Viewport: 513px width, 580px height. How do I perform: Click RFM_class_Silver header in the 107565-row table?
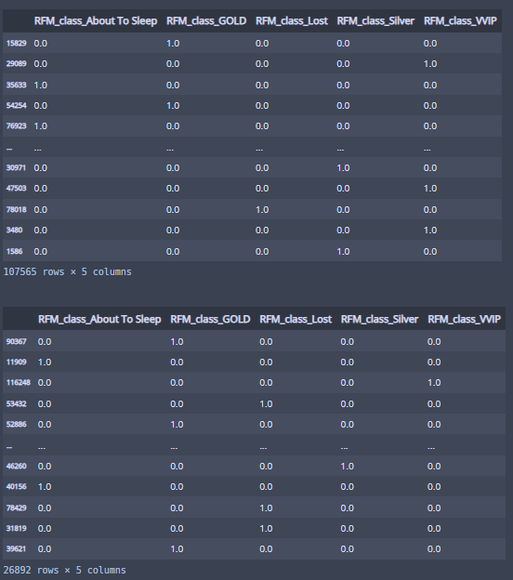click(375, 21)
